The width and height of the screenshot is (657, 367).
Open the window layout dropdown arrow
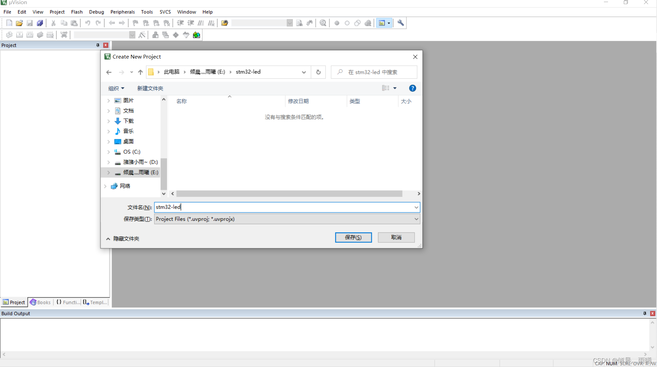[x=389, y=23]
